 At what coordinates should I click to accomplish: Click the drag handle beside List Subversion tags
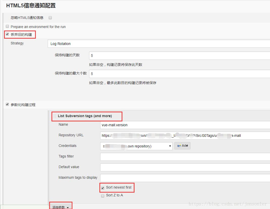55,116
